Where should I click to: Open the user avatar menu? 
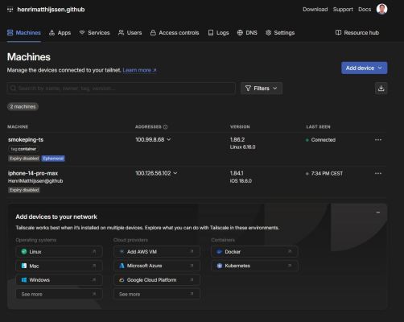(x=381, y=9)
